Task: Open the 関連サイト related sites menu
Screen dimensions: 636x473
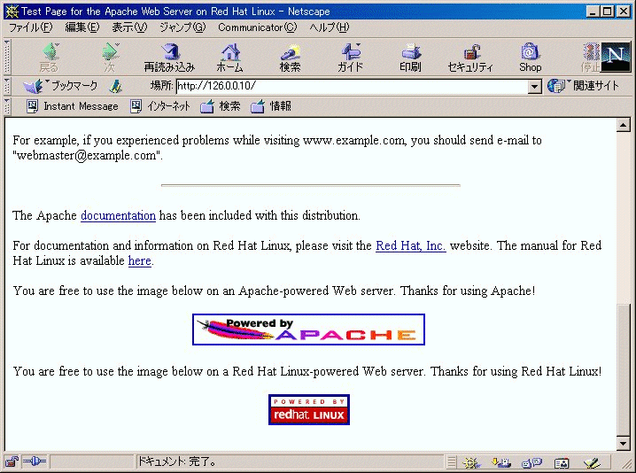Action: [584, 86]
